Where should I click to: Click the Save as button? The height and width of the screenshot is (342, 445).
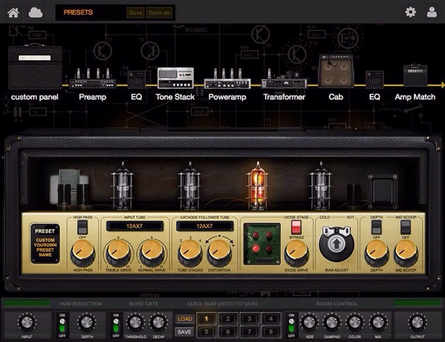point(159,12)
